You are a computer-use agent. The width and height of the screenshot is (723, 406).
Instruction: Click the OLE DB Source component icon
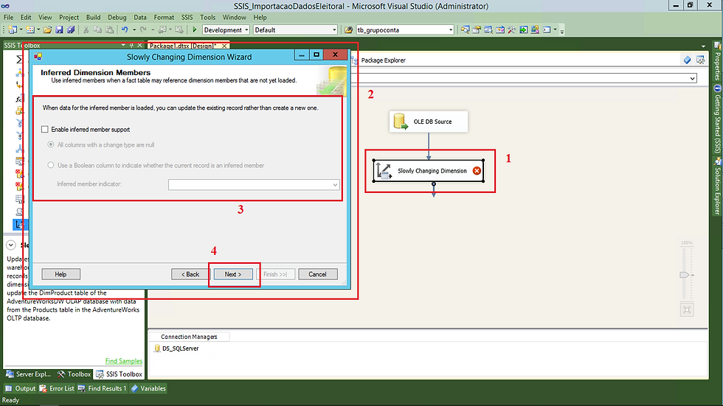coord(400,122)
